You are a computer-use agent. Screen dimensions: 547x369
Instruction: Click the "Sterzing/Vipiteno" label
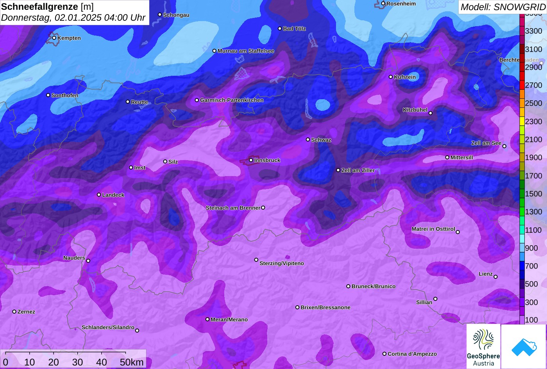(282, 264)
